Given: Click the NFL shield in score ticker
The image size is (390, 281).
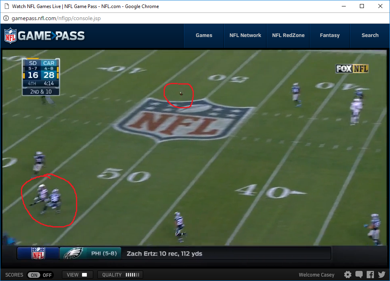Looking at the screenshot, I should (x=38, y=253).
